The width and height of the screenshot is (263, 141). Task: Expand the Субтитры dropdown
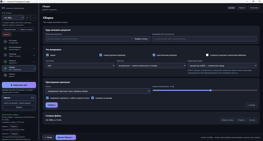coord(151,65)
